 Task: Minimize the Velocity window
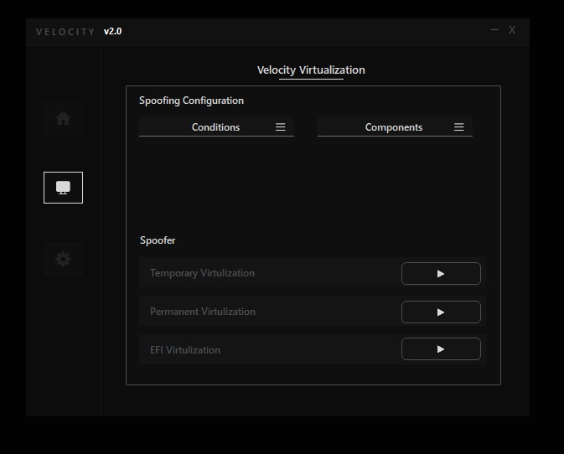pos(495,30)
